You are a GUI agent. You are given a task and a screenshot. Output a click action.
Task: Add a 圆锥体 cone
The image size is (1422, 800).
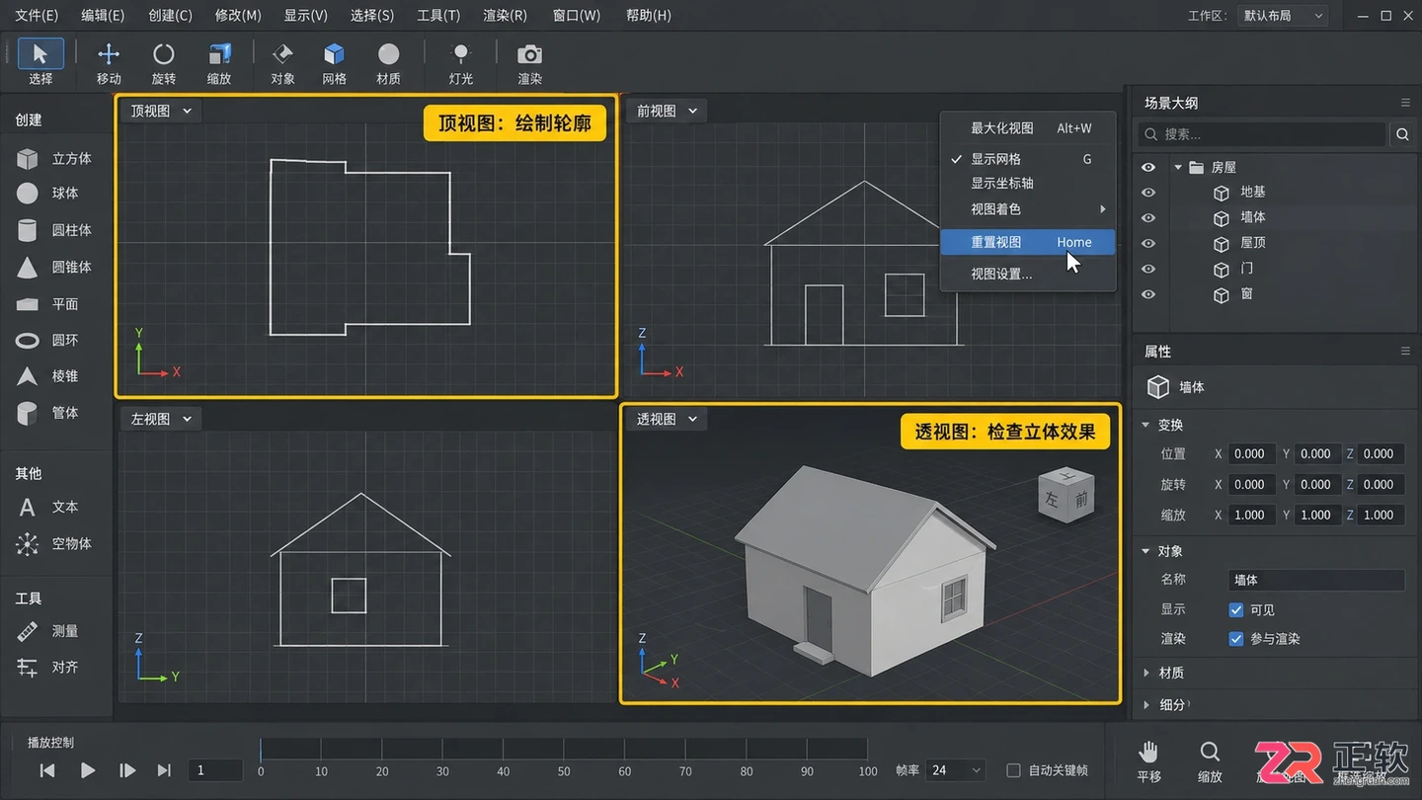tap(55, 268)
